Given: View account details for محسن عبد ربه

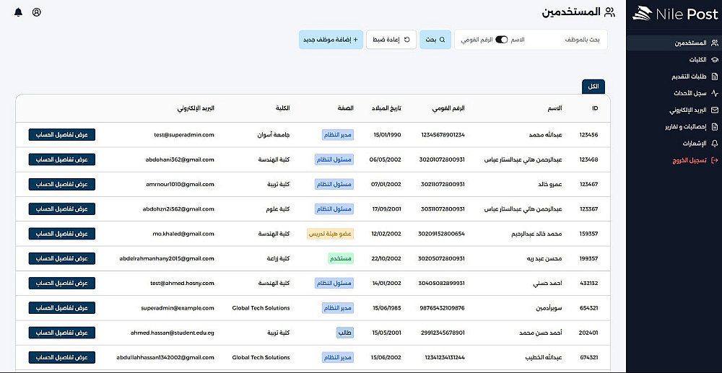Looking at the screenshot, I should point(61,258).
